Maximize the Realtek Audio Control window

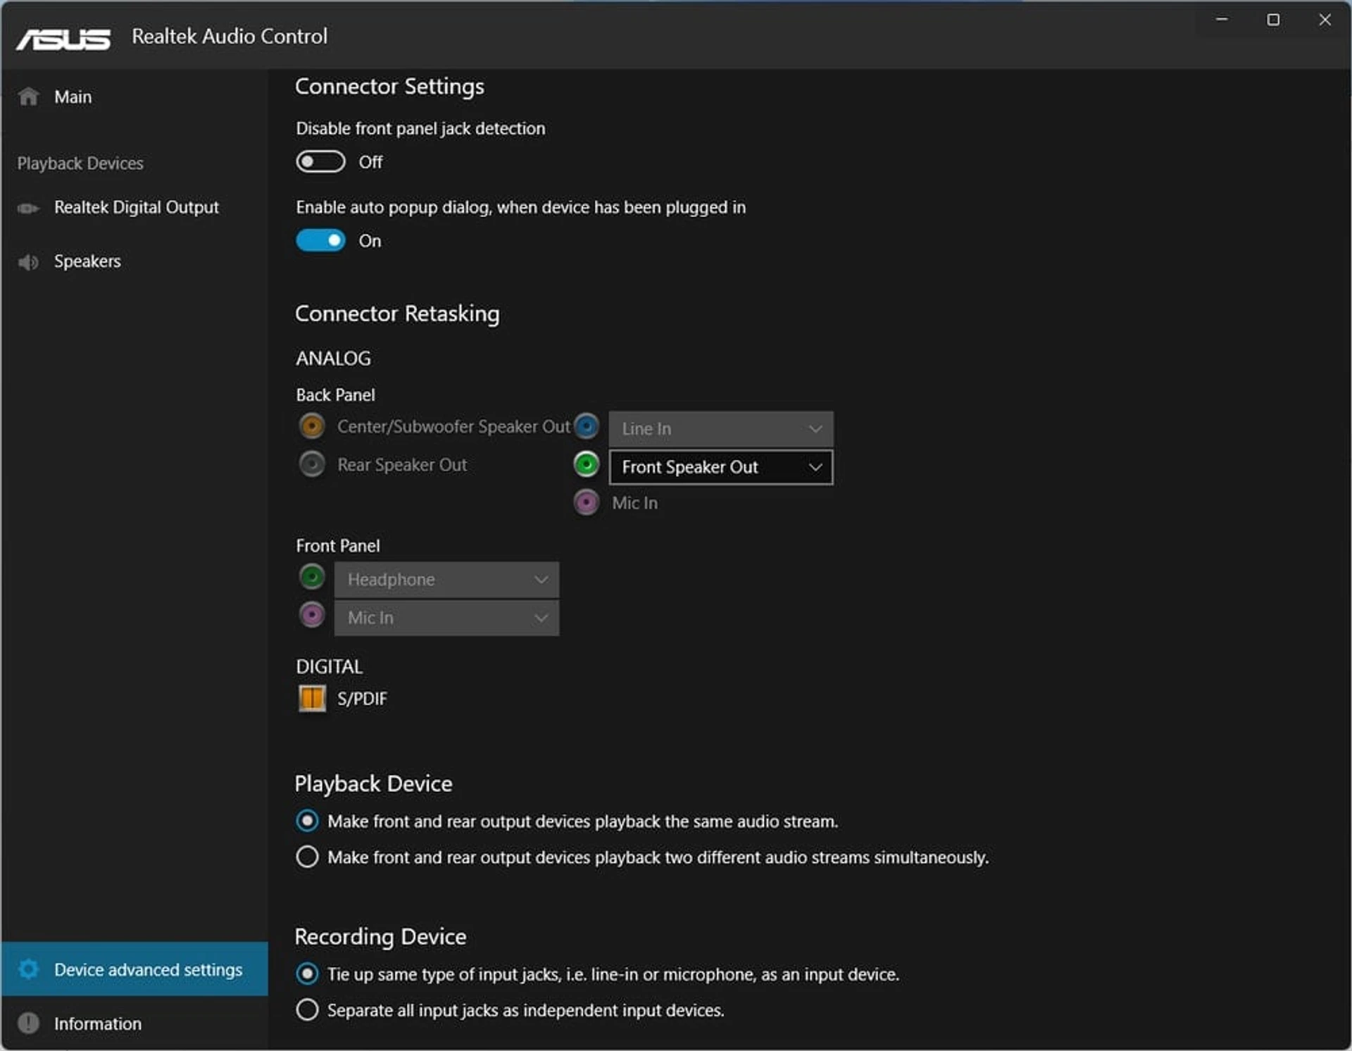(x=1273, y=20)
